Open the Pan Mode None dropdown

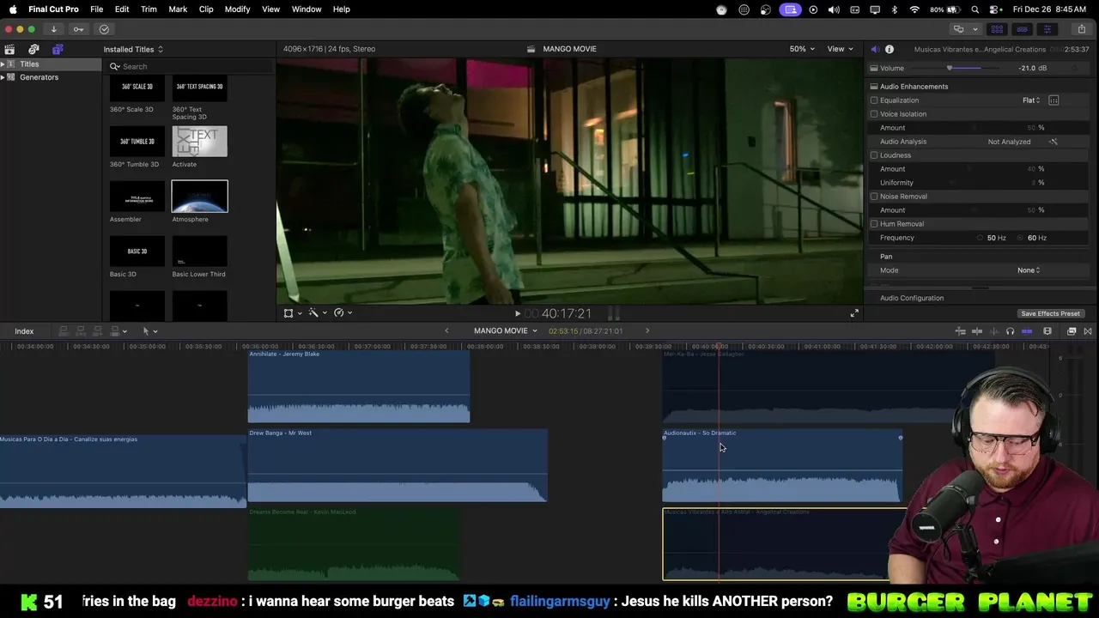point(1029,270)
